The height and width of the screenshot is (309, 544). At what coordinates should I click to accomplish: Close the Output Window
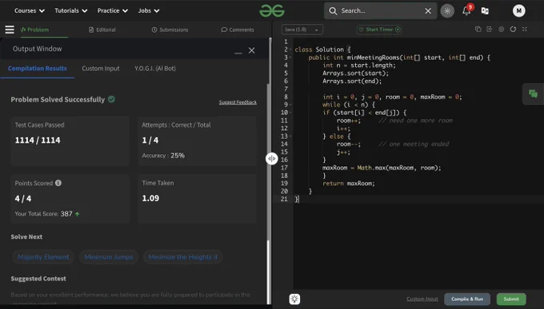(x=251, y=50)
